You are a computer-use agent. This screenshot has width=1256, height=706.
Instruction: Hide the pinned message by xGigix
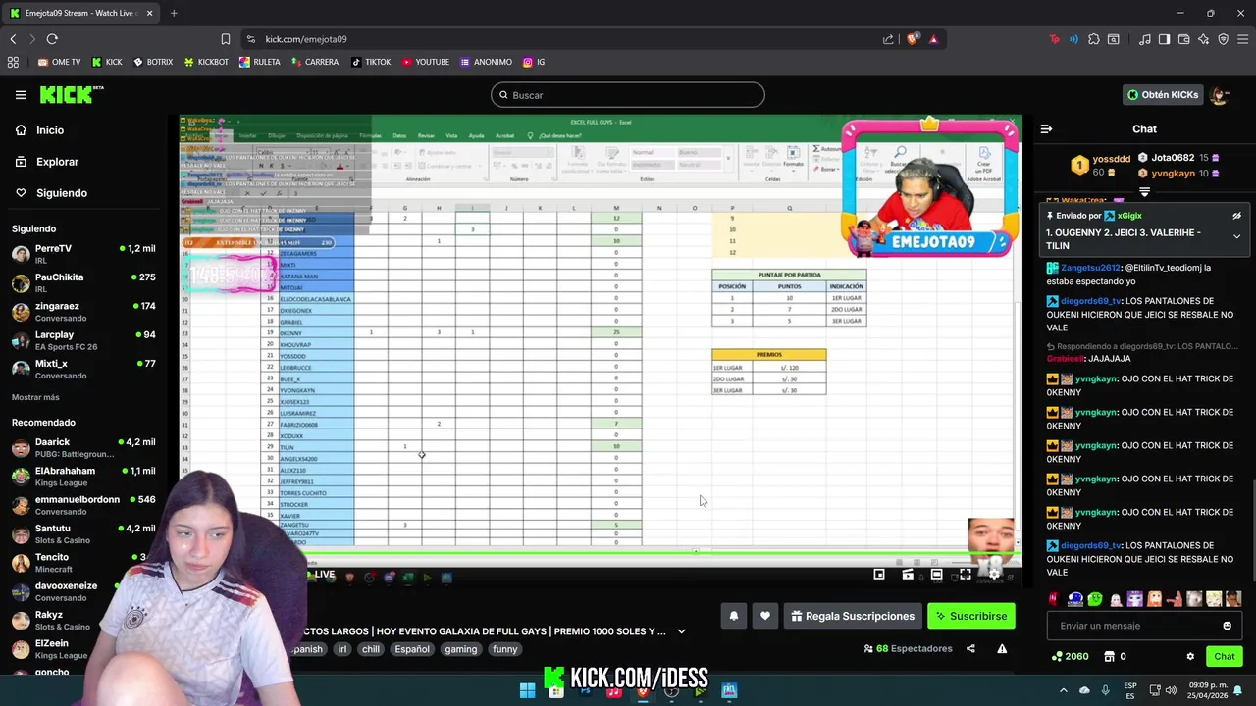point(1236,216)
